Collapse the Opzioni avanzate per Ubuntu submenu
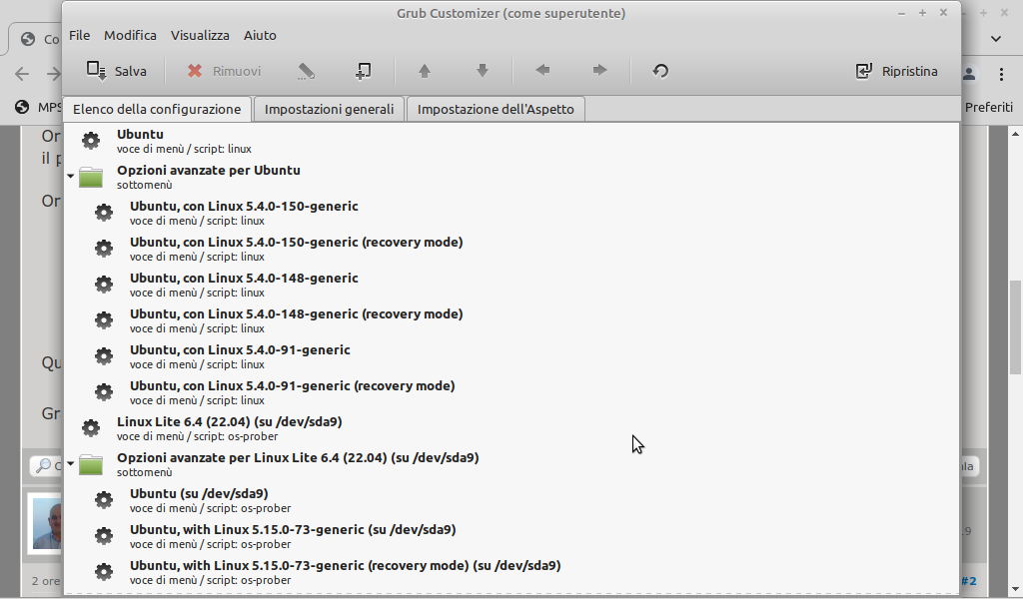The image size is (1023, 599). tap(71, 176)
